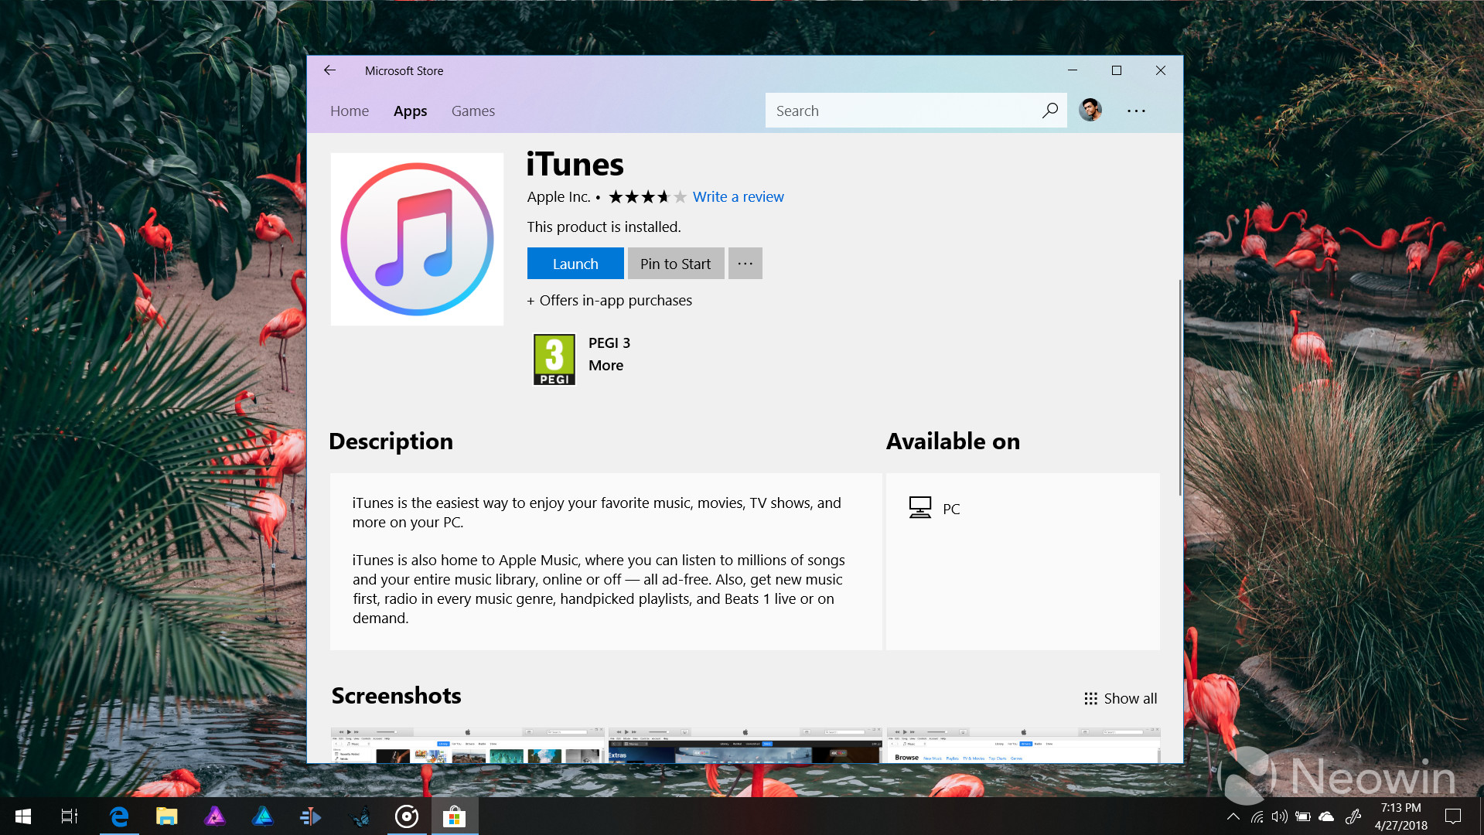Open the user account profile picture
This screenshot has height=835, width=1484.
click(x=1090, y=111)
